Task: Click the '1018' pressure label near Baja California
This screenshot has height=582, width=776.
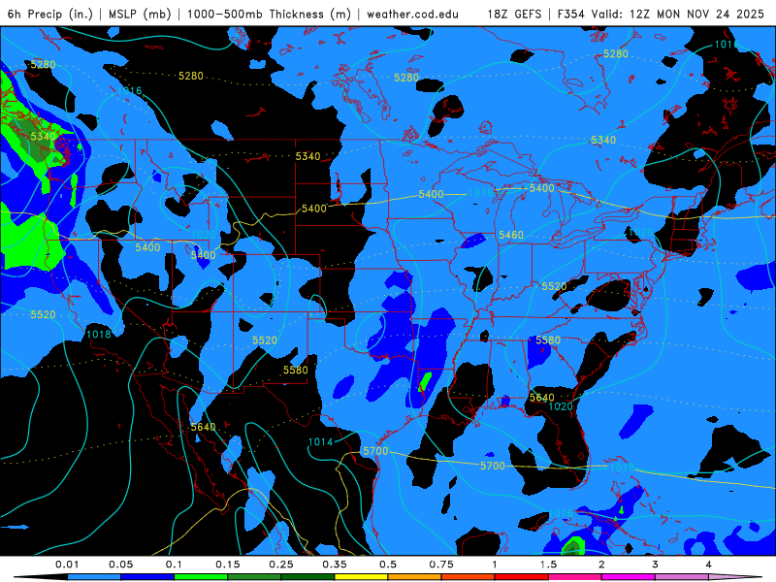Action: click(99, 334)
